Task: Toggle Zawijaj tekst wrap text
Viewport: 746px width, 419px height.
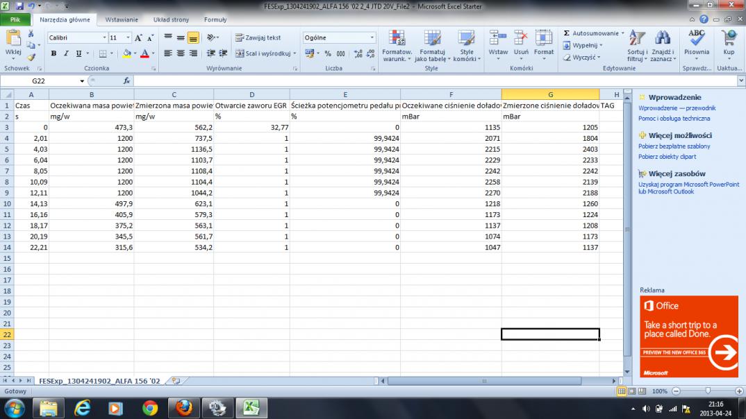Action: tap(258, 37)
